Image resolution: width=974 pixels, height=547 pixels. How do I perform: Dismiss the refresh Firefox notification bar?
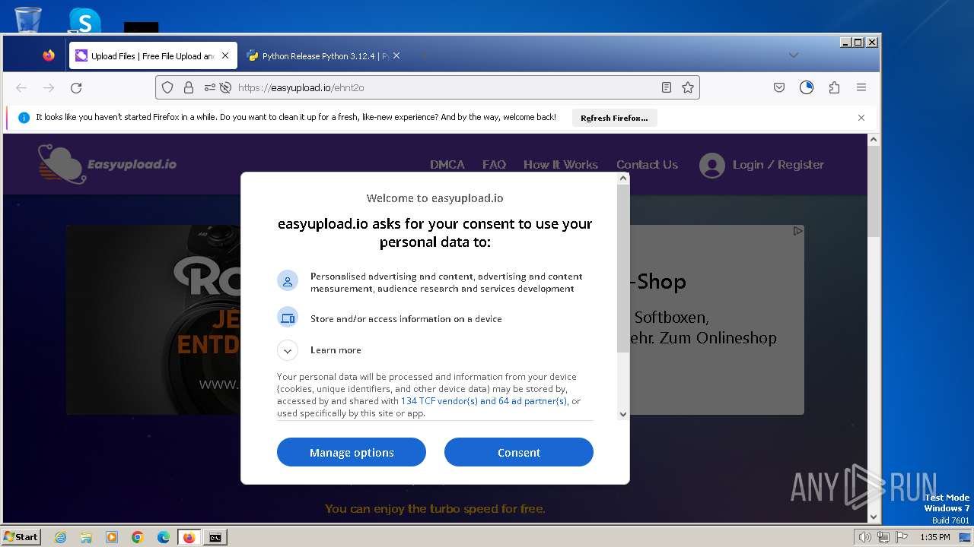pos(861,118)
